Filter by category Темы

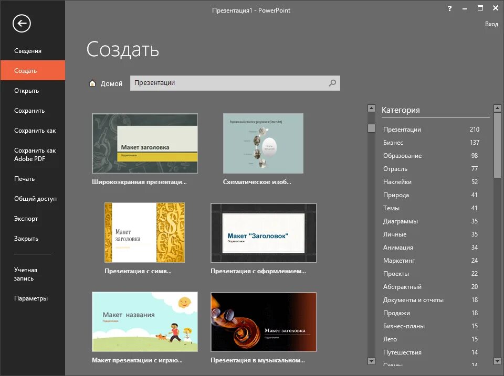430,208
